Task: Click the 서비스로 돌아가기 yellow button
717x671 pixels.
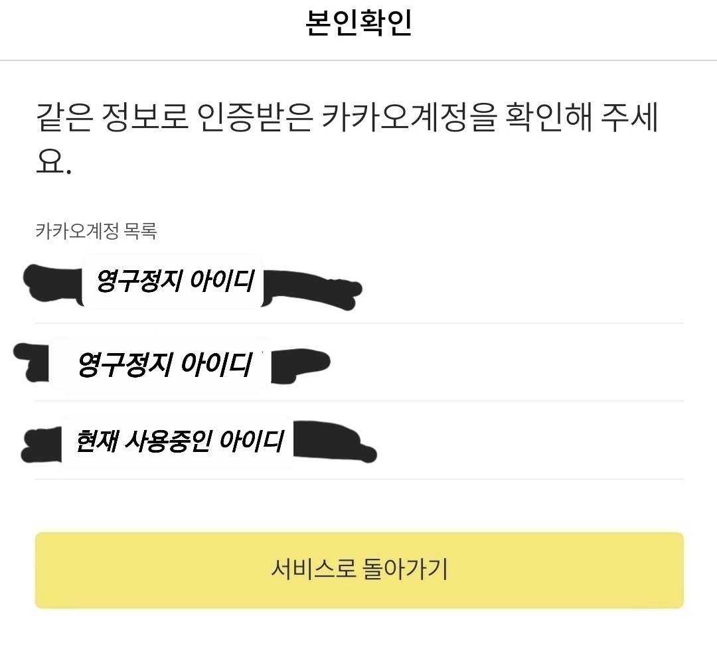Action: point(358,569)
